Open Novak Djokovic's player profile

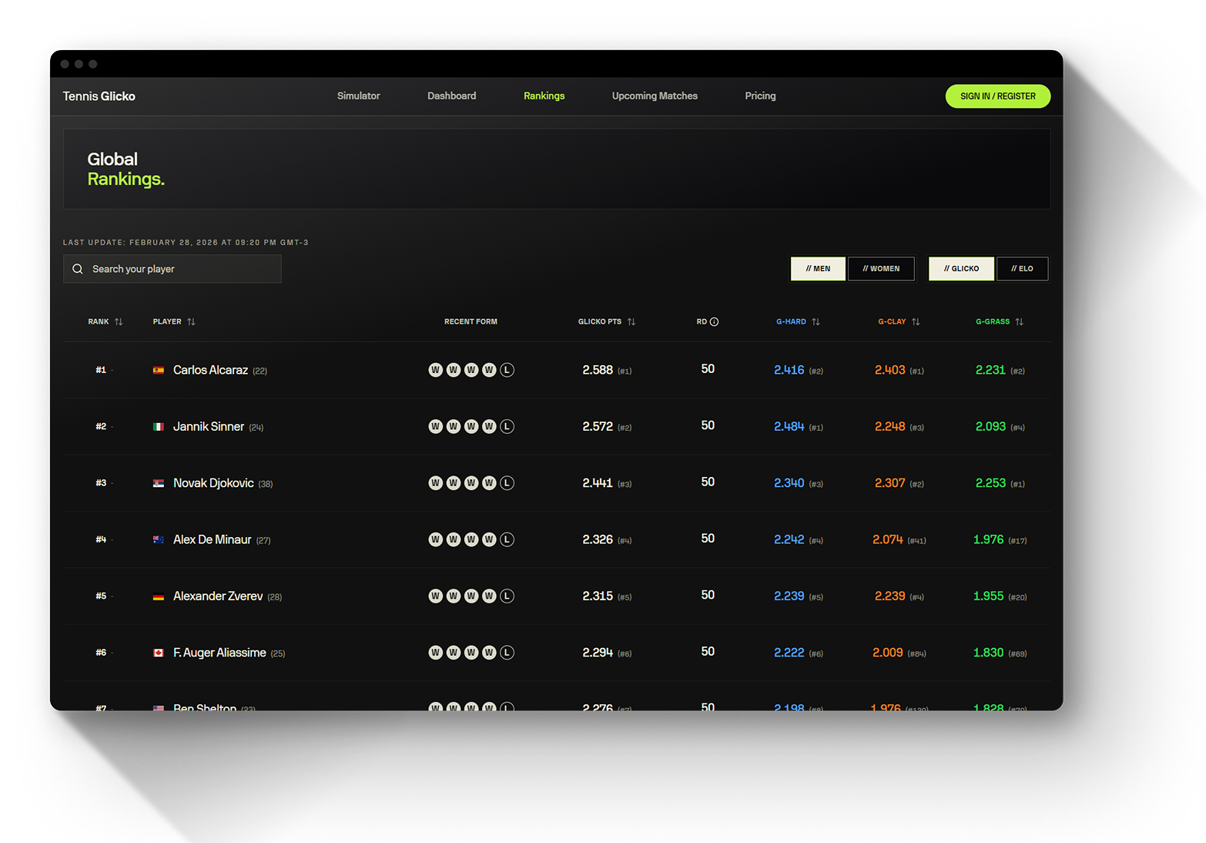point(213,483)
